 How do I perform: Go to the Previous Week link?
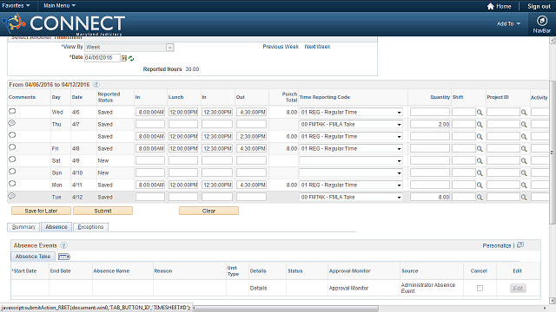(x=281, y=47)
